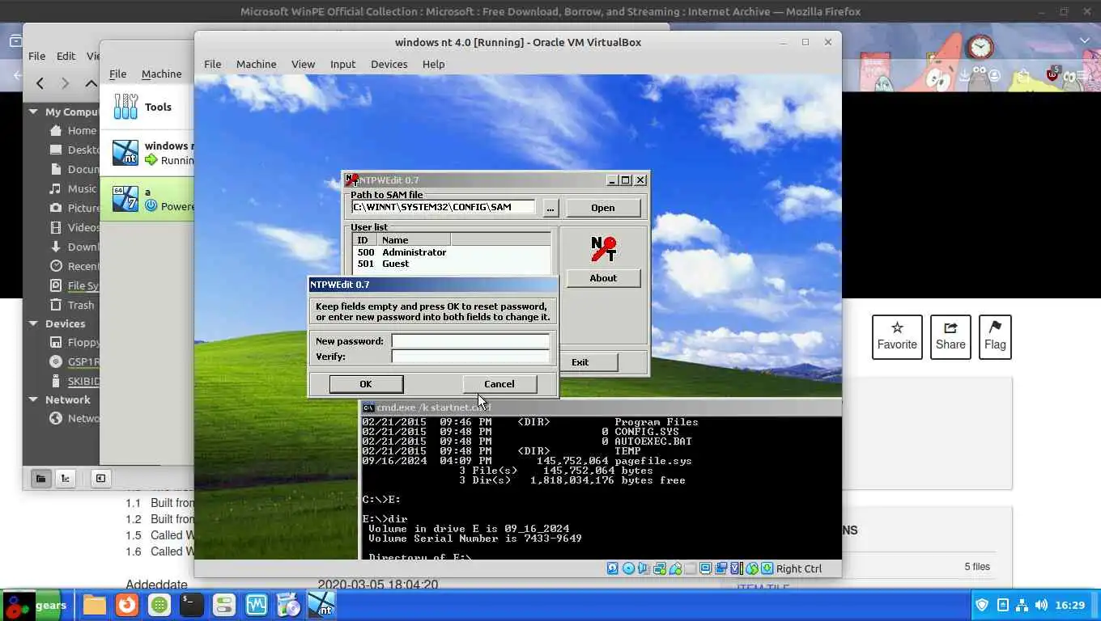Cancel the password change dialog
The width and height of the screenshot is (1101, 621).
click(x=499, y=384)
